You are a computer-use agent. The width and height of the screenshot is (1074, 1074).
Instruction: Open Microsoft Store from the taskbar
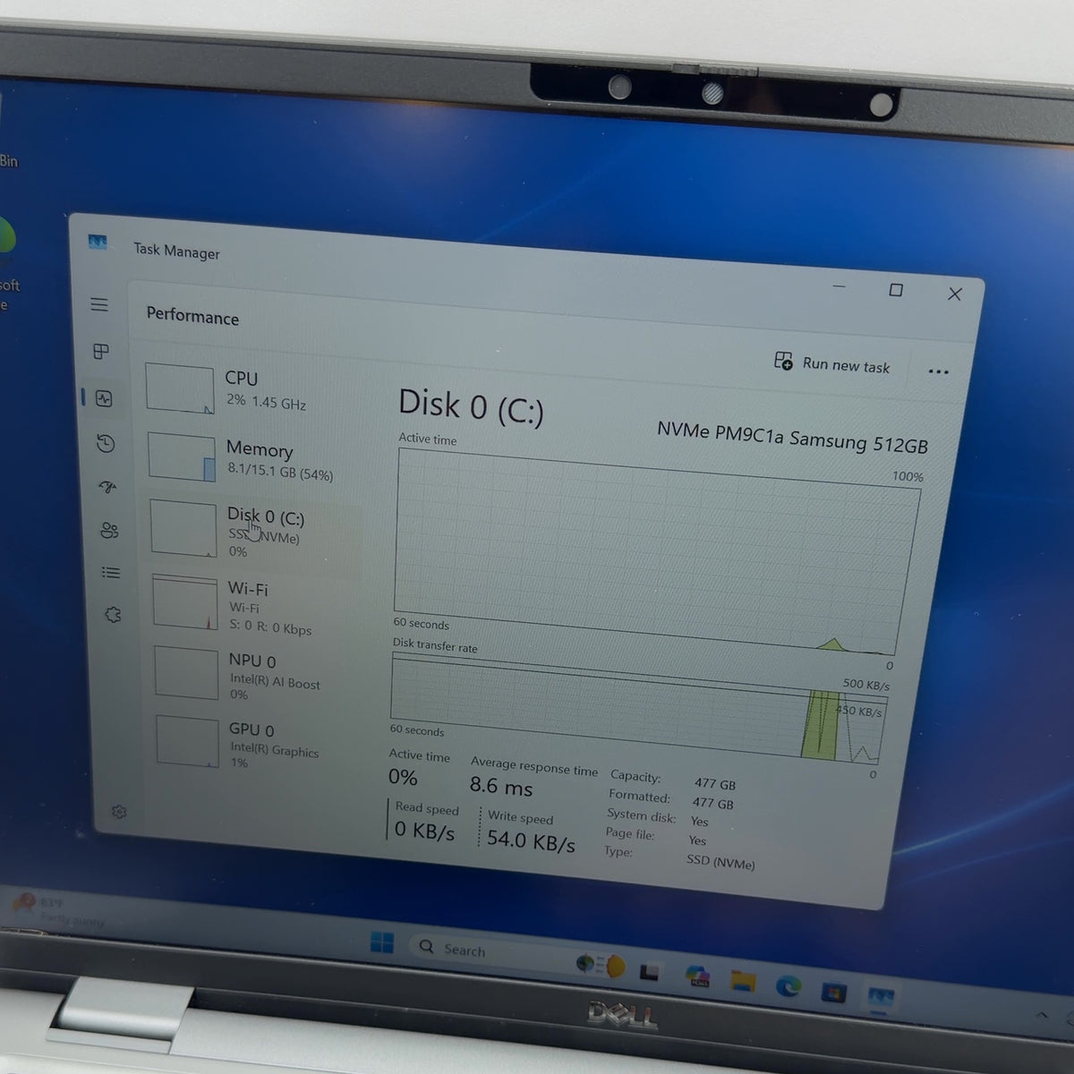pos(833,992)
